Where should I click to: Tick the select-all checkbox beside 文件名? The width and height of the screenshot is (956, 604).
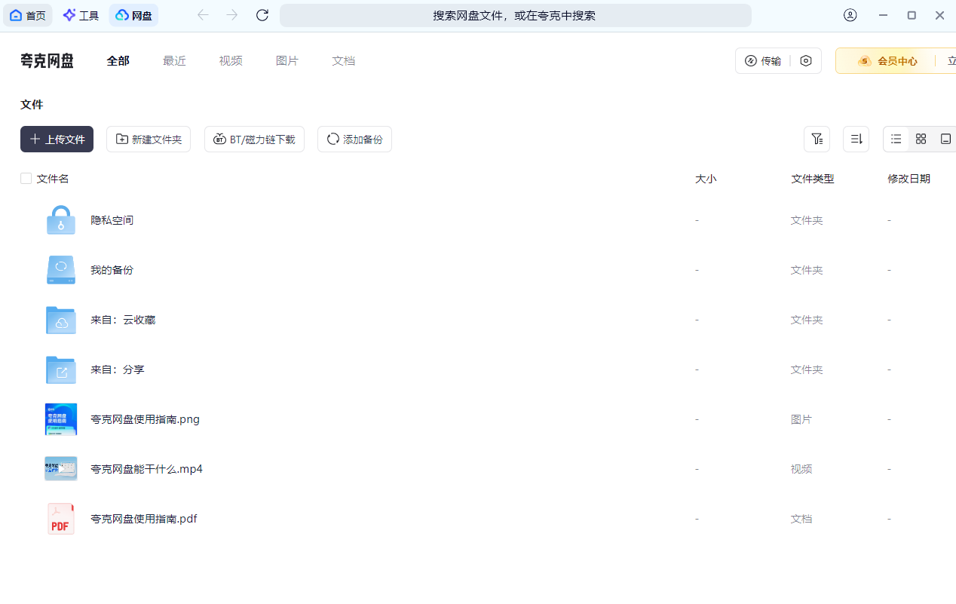(26, 179)
